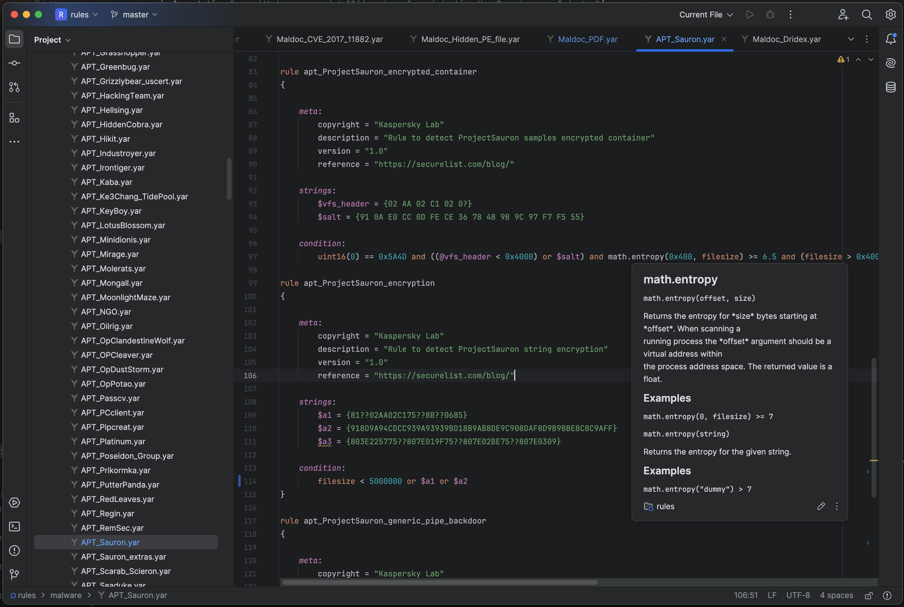Open the Problems tool window icon
Screen dimensions: 904x607
[x=14, y=551]
